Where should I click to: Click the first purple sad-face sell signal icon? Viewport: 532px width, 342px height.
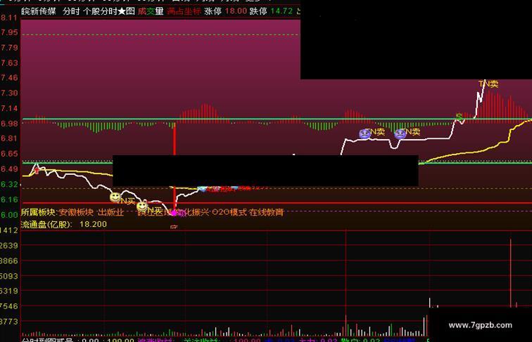pos(365,133)
